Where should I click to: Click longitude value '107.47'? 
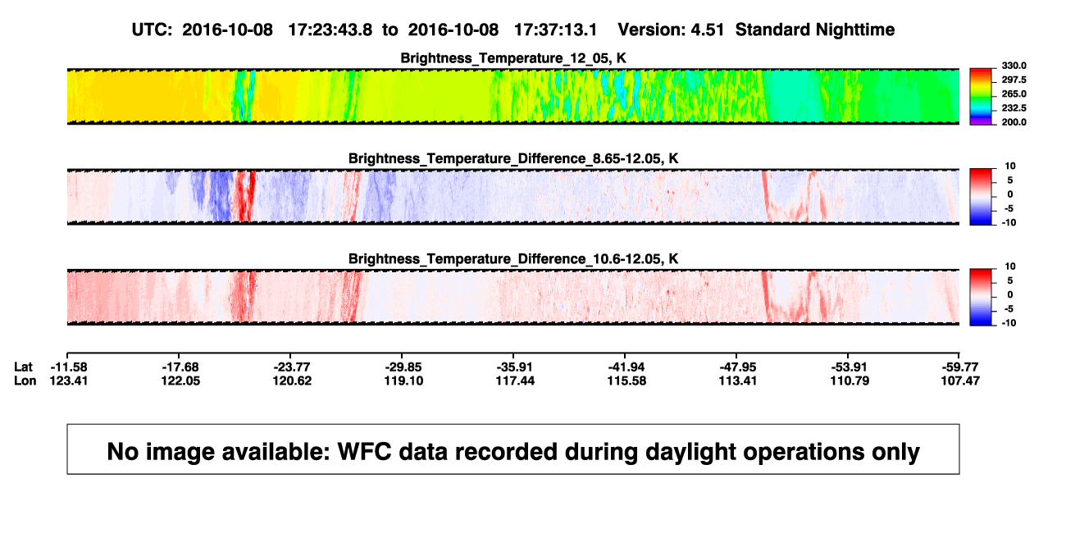click(960, 381)
